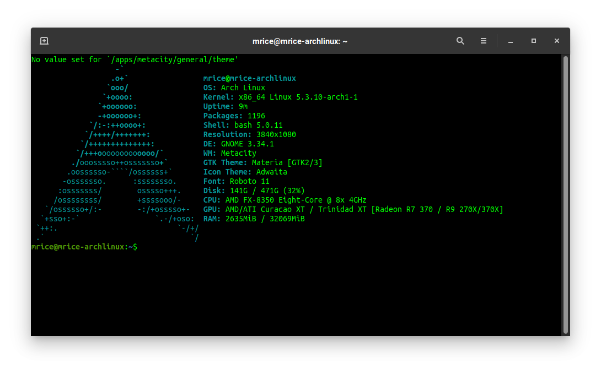
Task: Open the terminal search
Action: [460, 40]
